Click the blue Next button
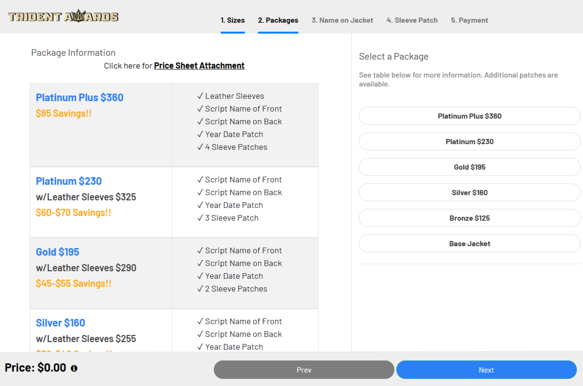583x386 pixels. [487, 369]
